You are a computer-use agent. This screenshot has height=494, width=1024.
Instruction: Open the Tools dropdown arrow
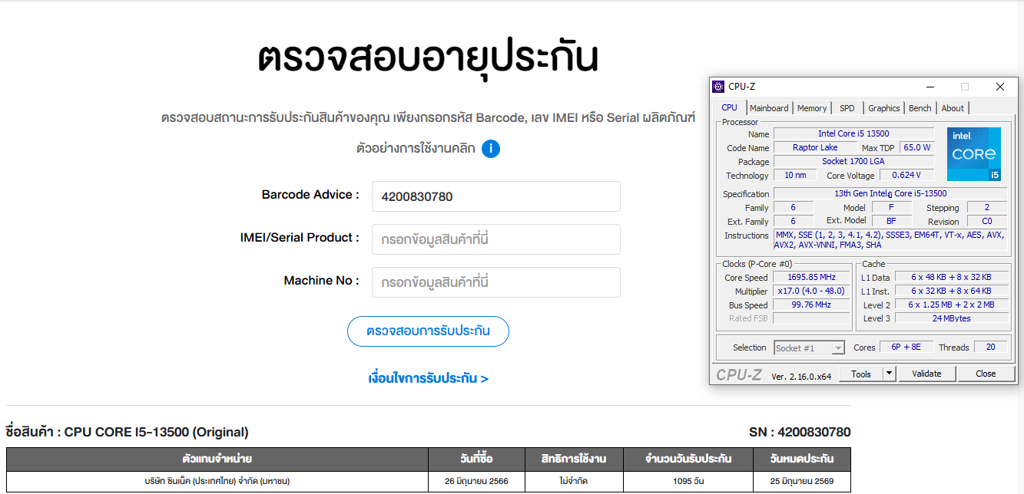(889, 374)
